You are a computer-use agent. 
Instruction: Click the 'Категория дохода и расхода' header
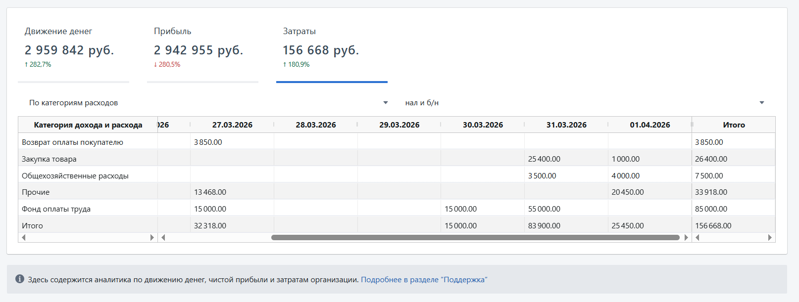[88, 125]
